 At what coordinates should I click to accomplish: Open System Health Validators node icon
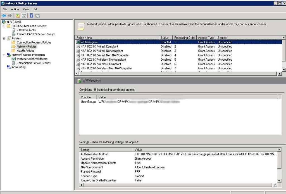(x=13, y=59)
